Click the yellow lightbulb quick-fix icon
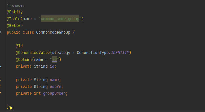The width and height of the screenshot is (205, 112). 11,108
